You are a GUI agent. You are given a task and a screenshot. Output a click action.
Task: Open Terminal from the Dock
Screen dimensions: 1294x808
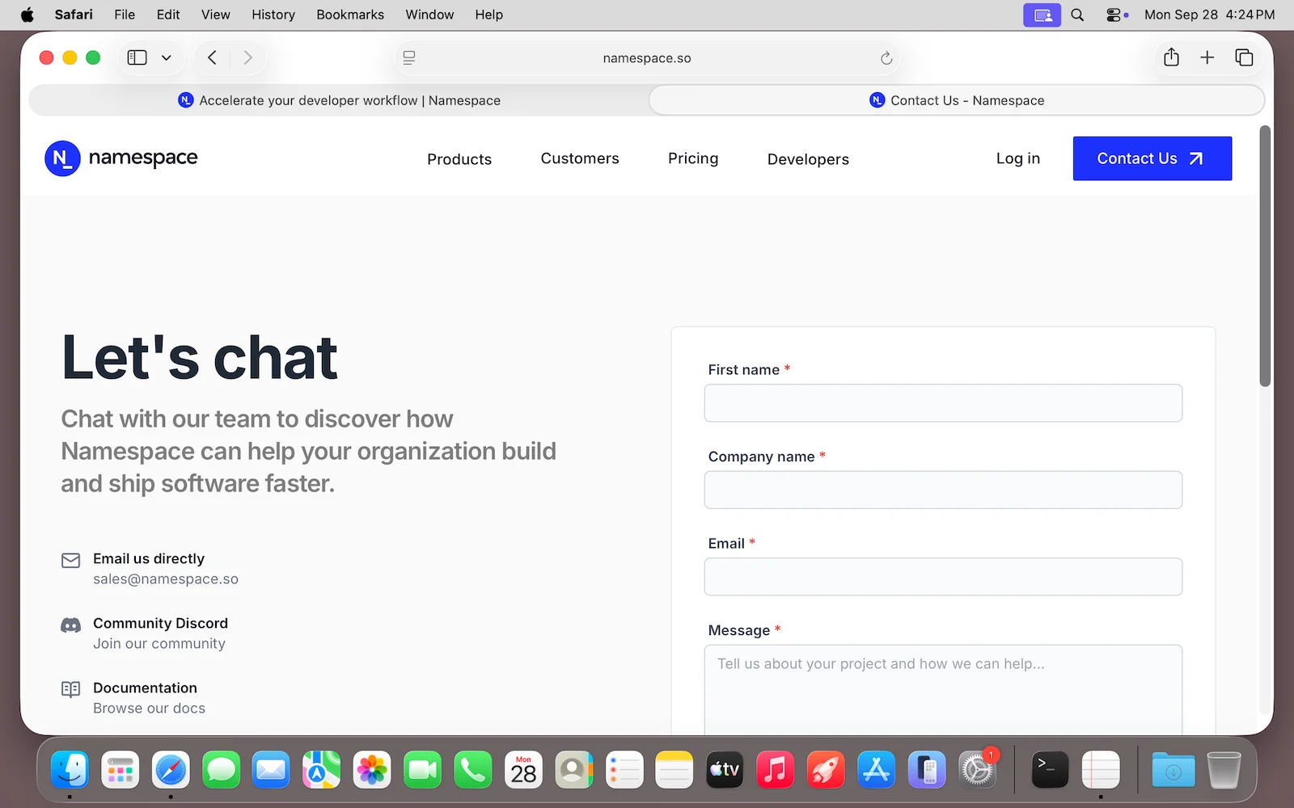[1050, 770]
